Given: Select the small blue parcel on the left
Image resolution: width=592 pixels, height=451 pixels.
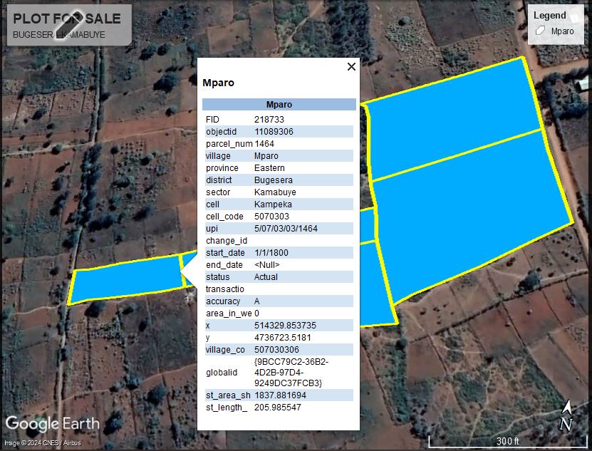Looking at the screenshot, I should point(125,279).
